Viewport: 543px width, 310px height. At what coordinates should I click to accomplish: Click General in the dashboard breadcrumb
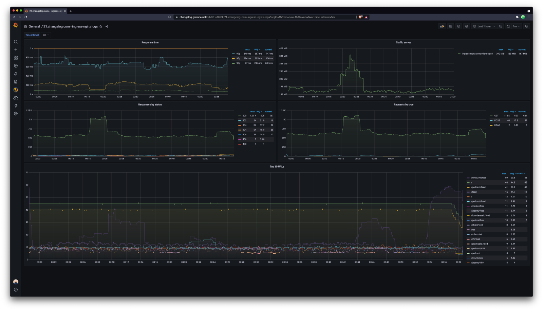[34, 26]
